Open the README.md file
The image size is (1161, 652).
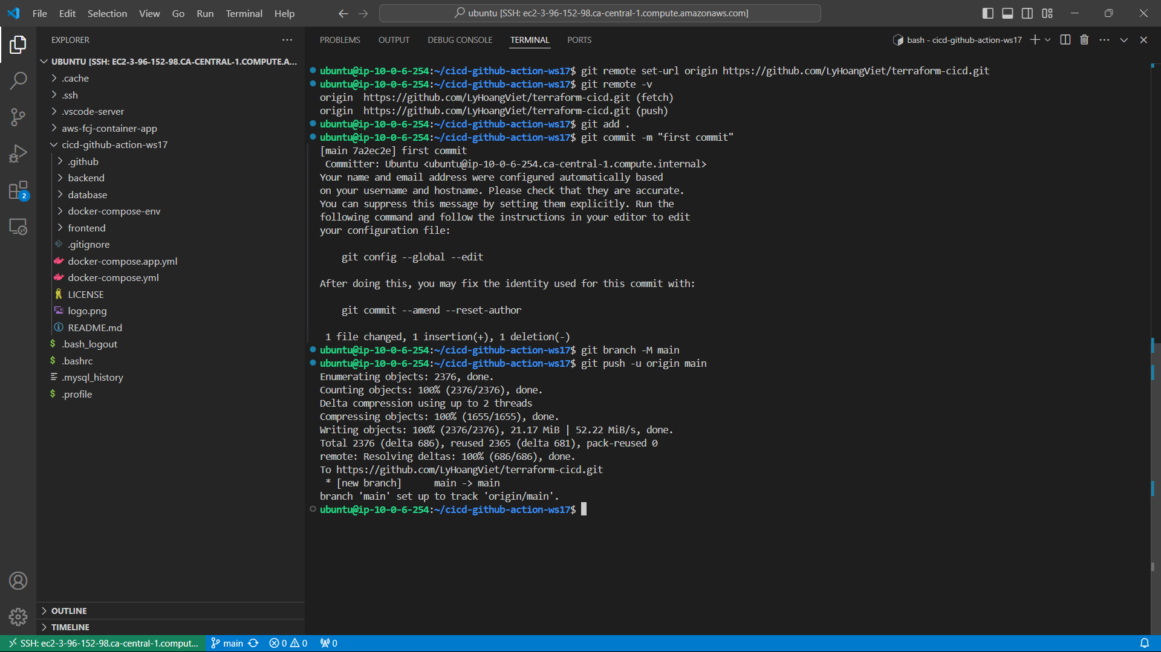tap(171, 328)
